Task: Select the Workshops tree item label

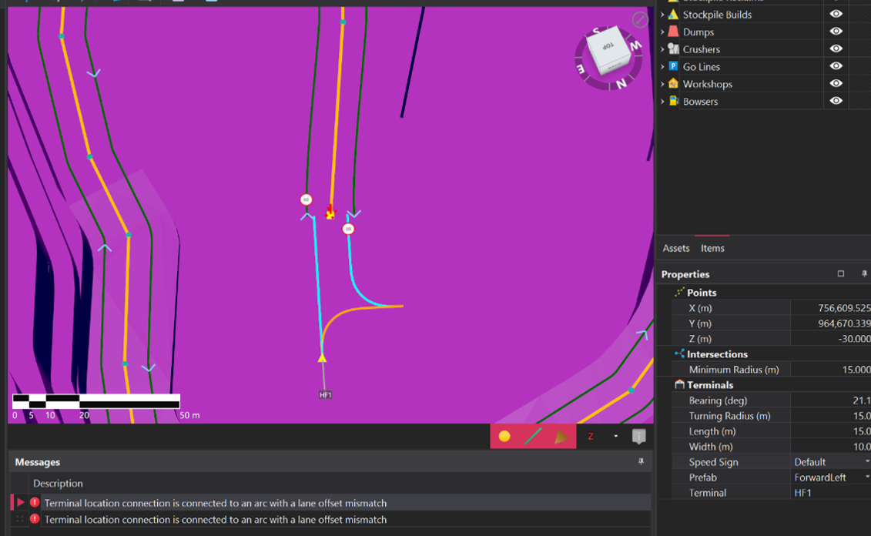Action: pyautogui.click(x=707, y=85)
